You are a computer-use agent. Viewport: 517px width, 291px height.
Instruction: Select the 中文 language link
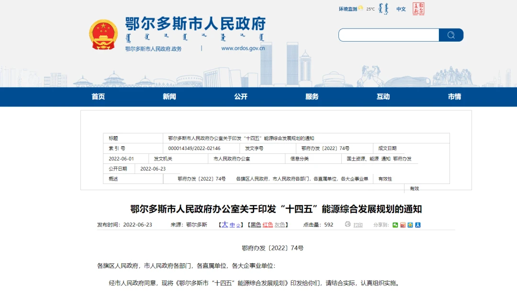click(401, 9)
